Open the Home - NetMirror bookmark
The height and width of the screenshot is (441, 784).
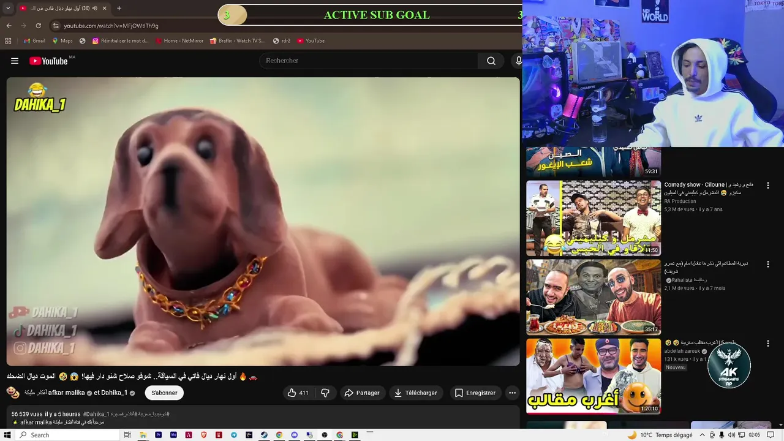[179, 41]
